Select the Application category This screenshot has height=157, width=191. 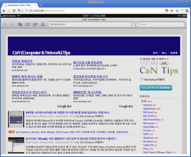(149, 108)
